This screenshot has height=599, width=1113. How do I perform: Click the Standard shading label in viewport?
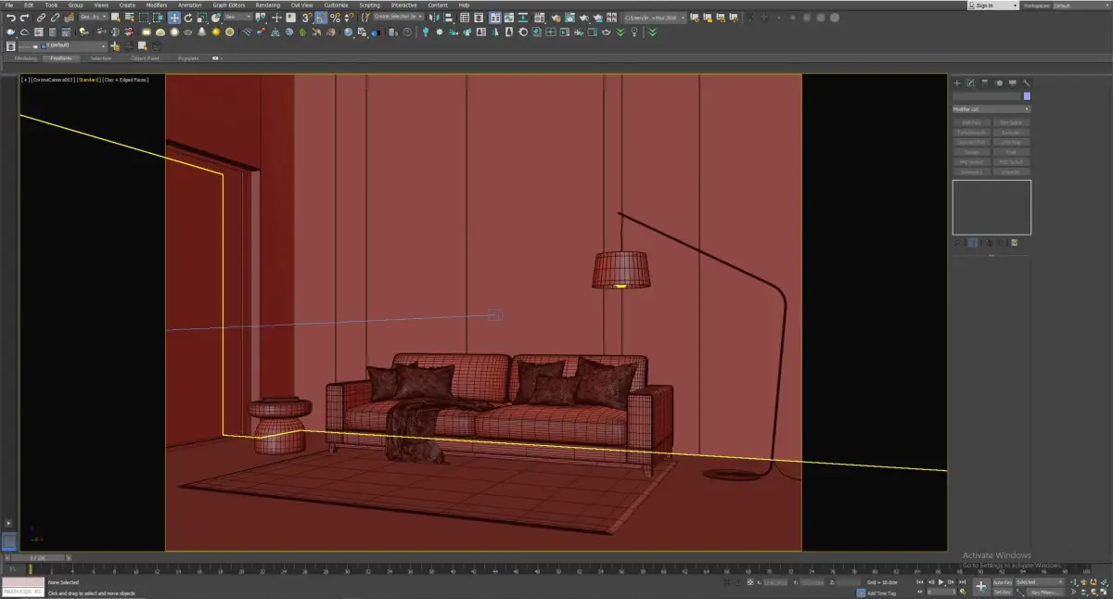coord(88,80)
